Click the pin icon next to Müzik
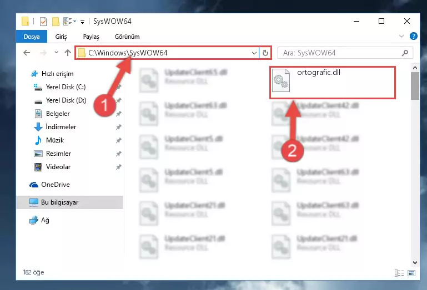The image size is (427, 290). 118,140
